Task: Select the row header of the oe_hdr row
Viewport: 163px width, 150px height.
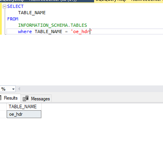Action: tap(3, 114)
